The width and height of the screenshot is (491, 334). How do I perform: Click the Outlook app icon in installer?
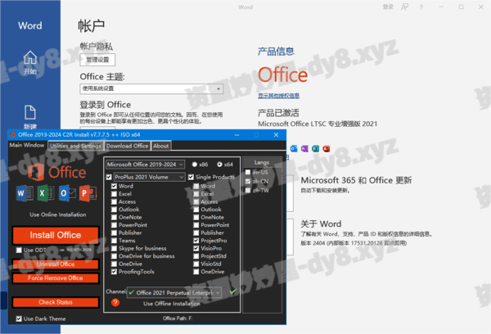pyautogui.click(x=67, y=193)
